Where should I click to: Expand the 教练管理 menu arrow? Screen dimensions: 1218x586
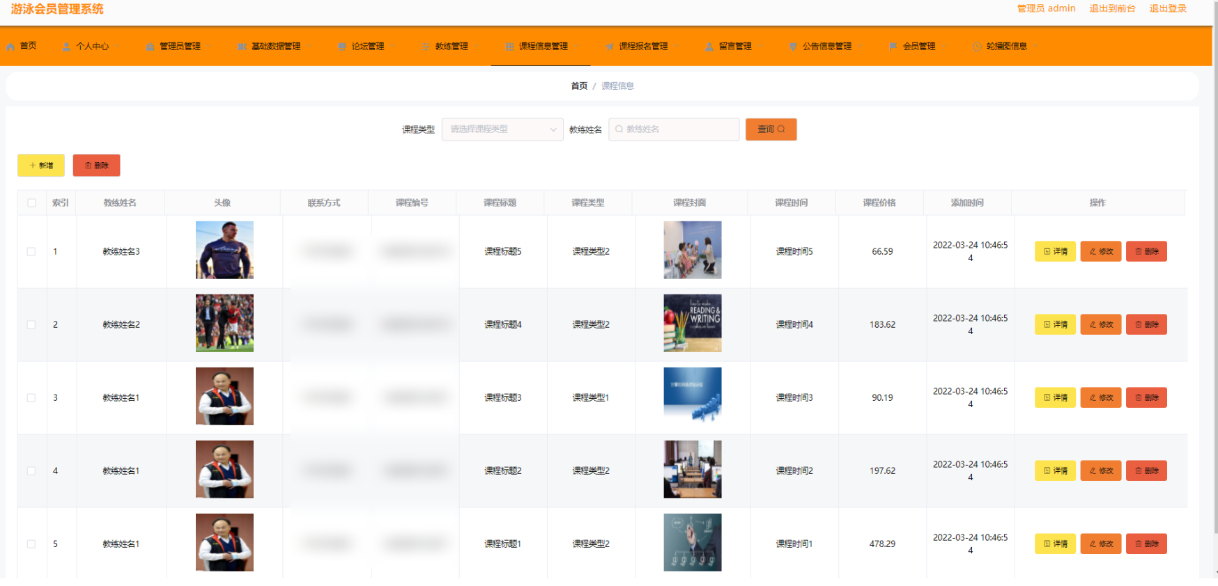(x=477, y=47)
